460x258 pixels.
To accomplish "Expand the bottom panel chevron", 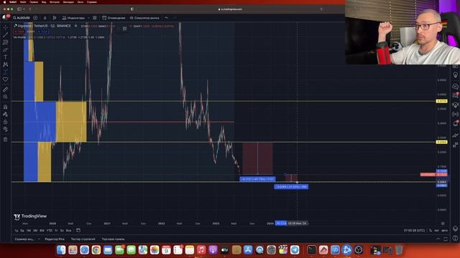I will pyautogui.click(x=438, y=239).
